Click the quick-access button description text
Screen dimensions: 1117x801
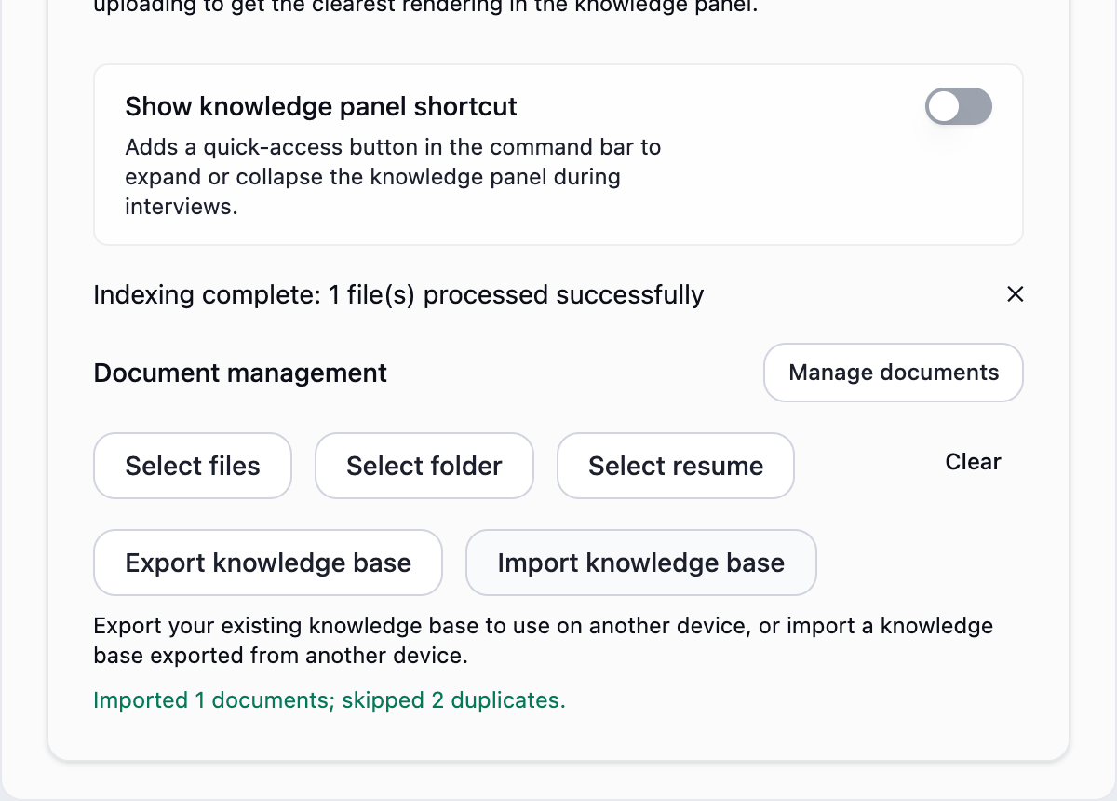(x=393, y=177)
